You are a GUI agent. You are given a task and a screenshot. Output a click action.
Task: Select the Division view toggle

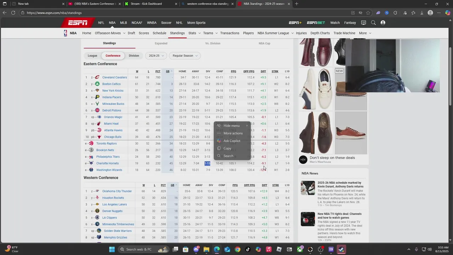134,56
